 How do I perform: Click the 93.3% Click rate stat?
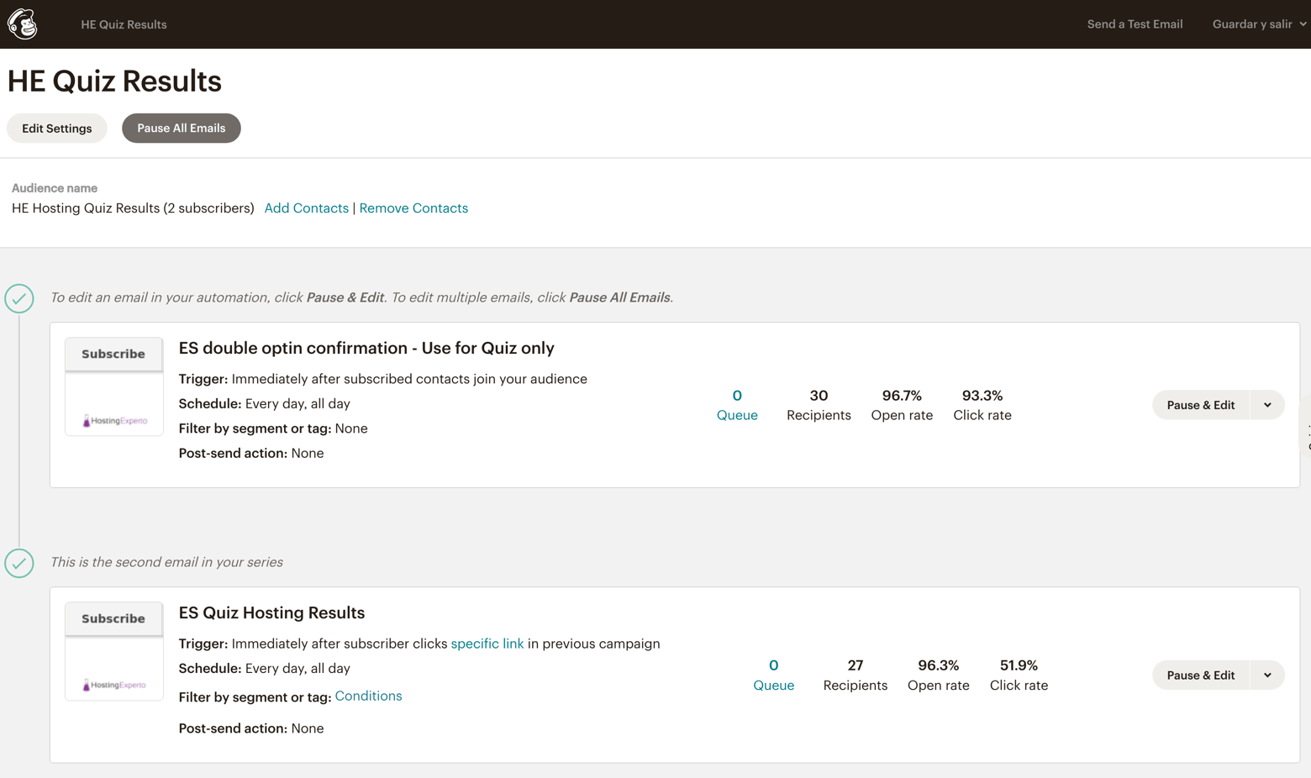(x=982, y=405)
